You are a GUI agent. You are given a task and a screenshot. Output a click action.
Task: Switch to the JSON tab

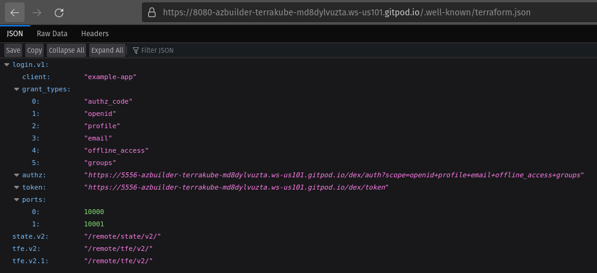15,33
